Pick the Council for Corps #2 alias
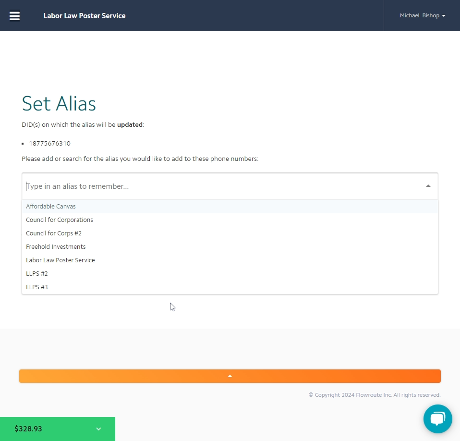 [x=54, y=233]
